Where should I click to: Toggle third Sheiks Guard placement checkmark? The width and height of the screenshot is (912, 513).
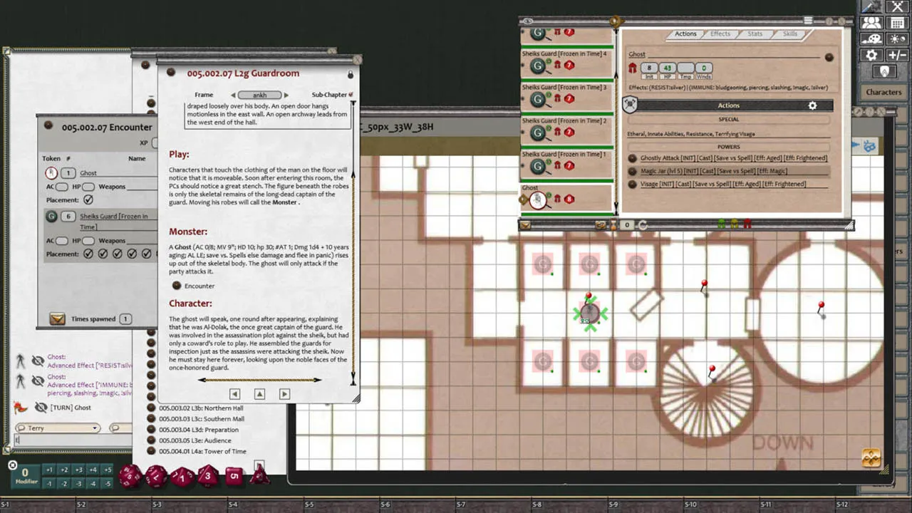pyautogui.click(x=118, y=254)
